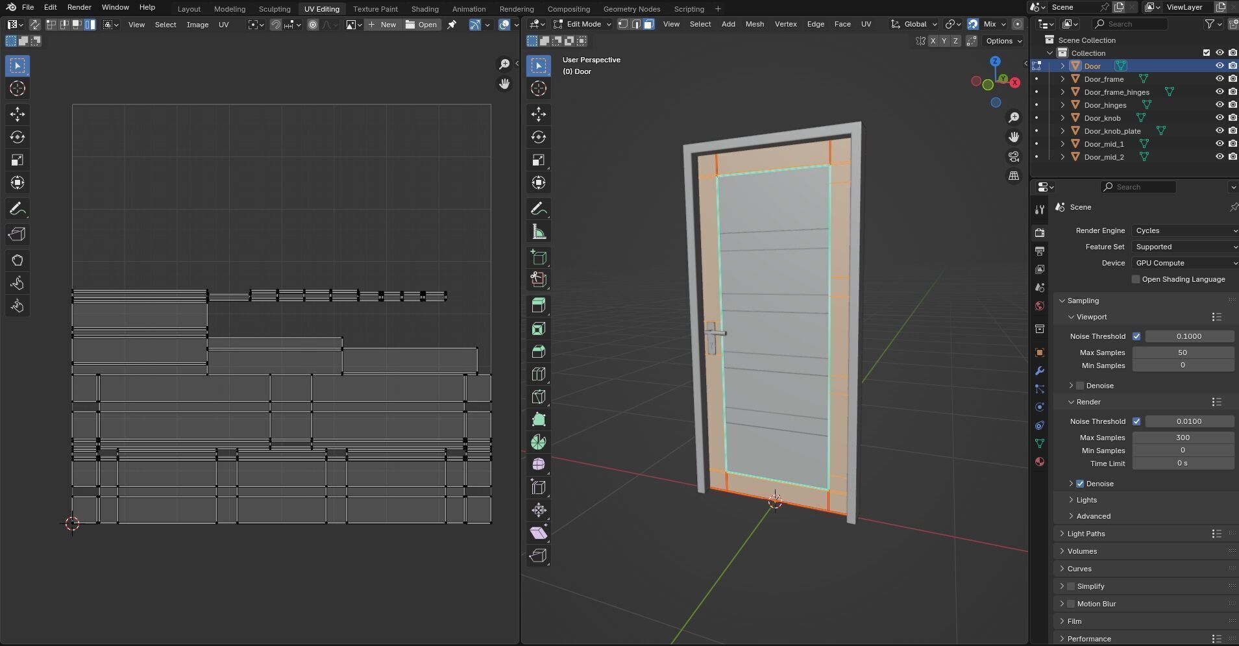The width and height of the screenshot is (1239, 646).
Task: Select the Shear tool
Action: 538,533
